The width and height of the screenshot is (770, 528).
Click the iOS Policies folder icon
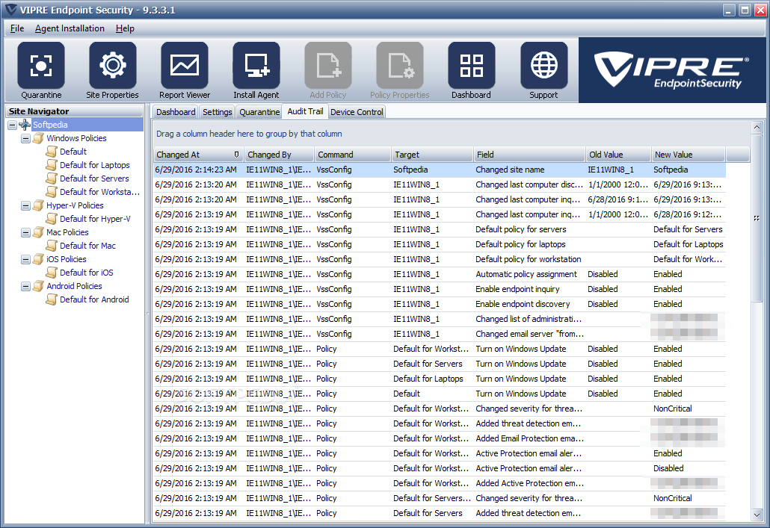pyautogui.click(x=38, y=259)
